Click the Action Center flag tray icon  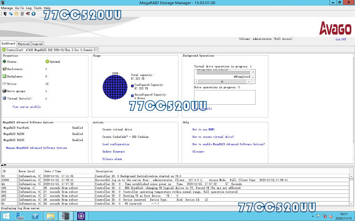pyautogui.click(x=319, y=216)
